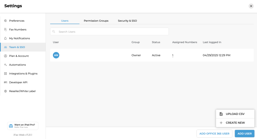
Task: Click the Plan & Account person icon
Action: (x=6, y=56)
